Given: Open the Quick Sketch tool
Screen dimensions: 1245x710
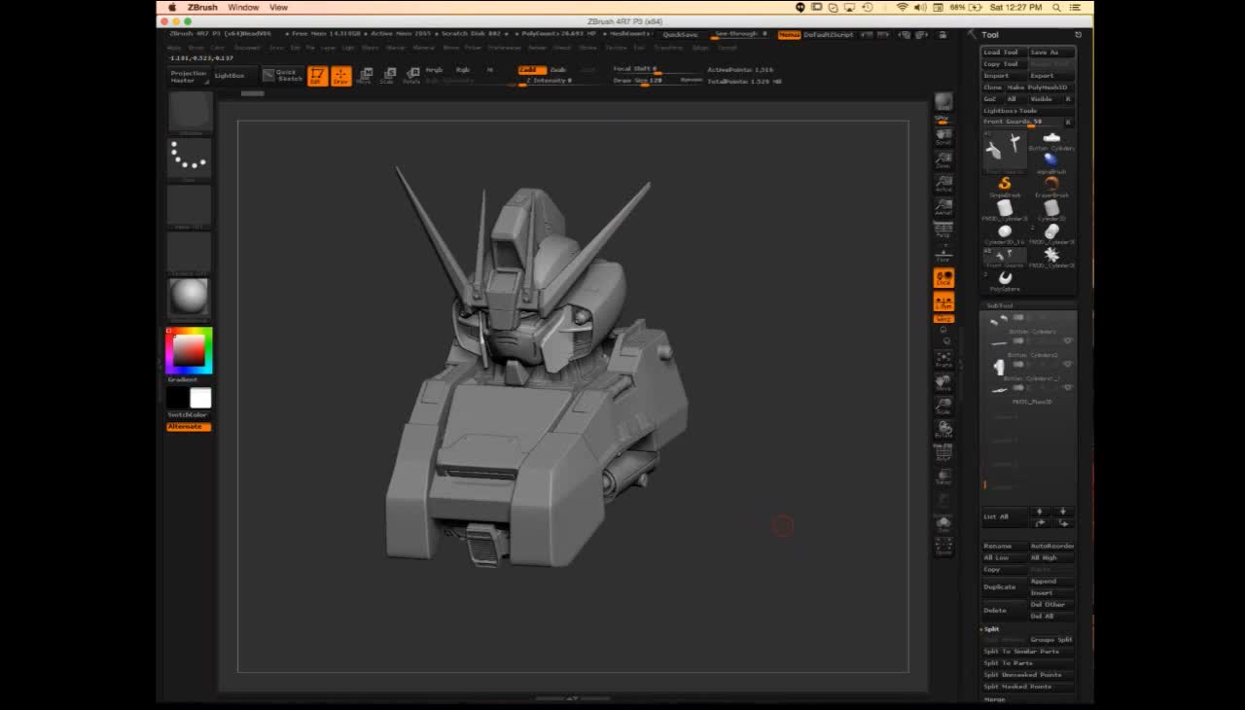Looking at the screenshot, I should 283,75.
